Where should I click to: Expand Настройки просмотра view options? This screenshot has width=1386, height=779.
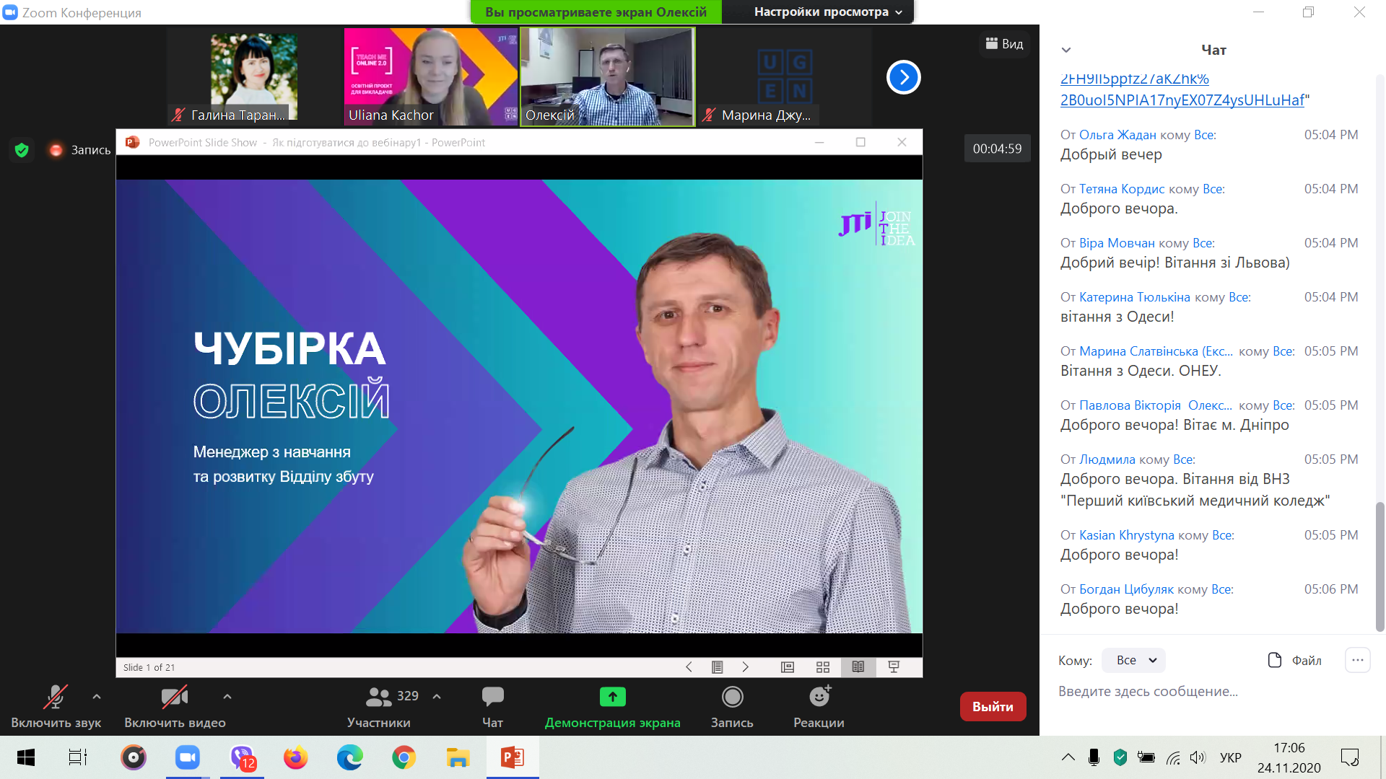[x=828, y=12]
